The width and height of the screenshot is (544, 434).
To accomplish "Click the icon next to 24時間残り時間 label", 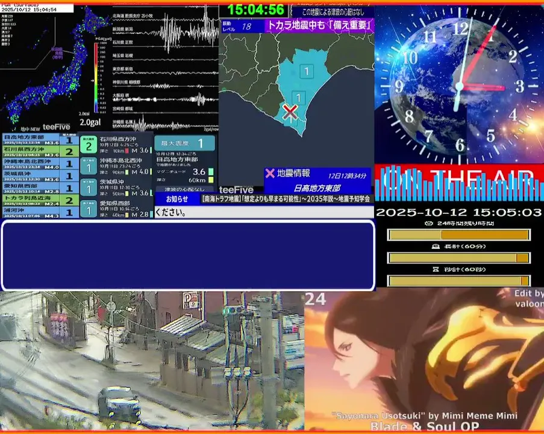I will pos(429,223).
